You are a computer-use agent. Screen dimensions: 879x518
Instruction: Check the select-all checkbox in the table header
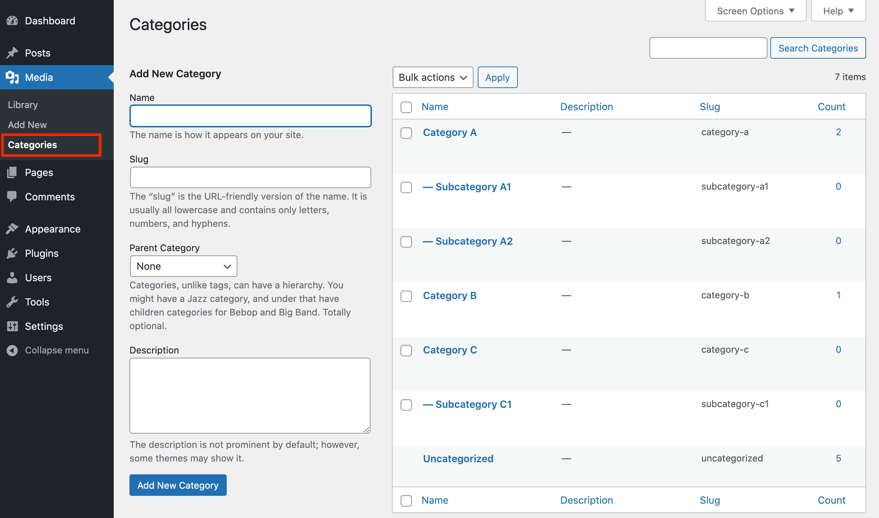point(406,107)
